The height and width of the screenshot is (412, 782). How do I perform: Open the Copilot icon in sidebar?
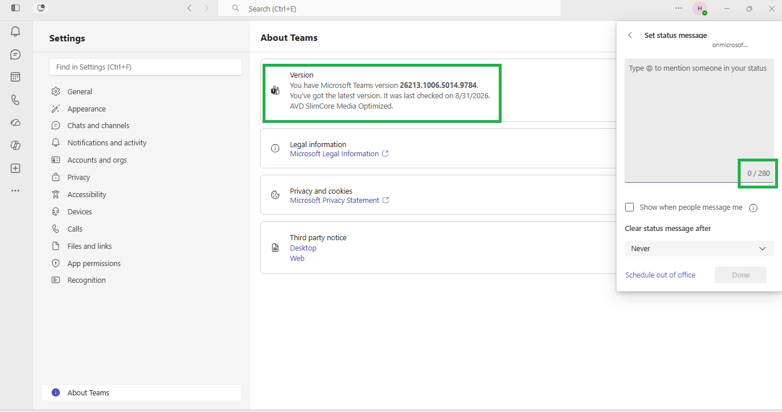16,145
